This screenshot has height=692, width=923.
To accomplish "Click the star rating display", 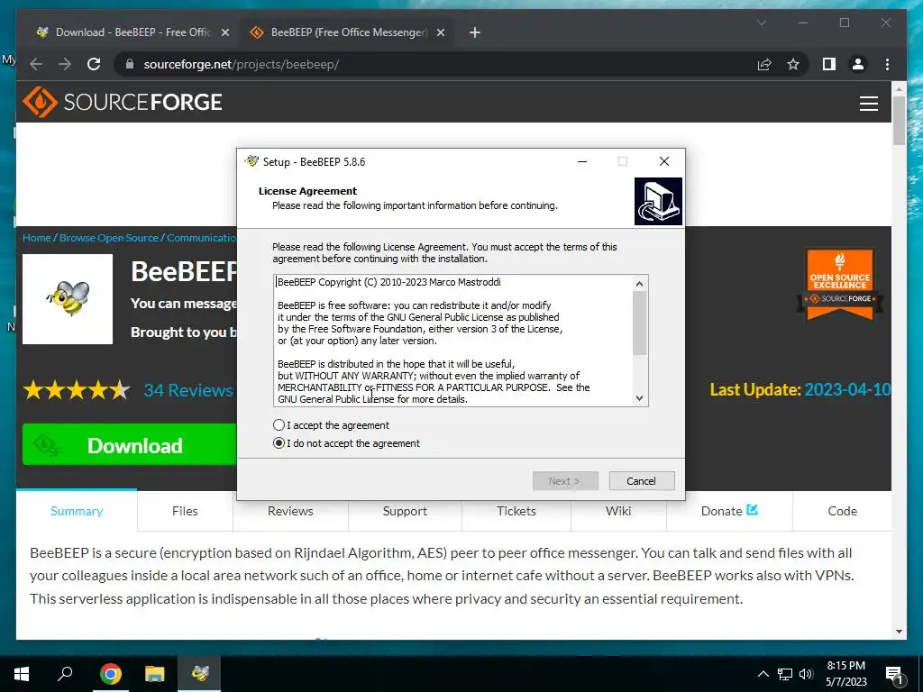I will tap(76, 389).
